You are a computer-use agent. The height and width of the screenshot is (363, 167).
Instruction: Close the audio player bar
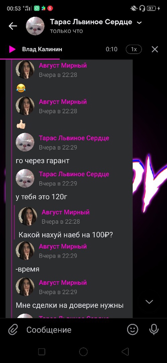click(155, 49)
